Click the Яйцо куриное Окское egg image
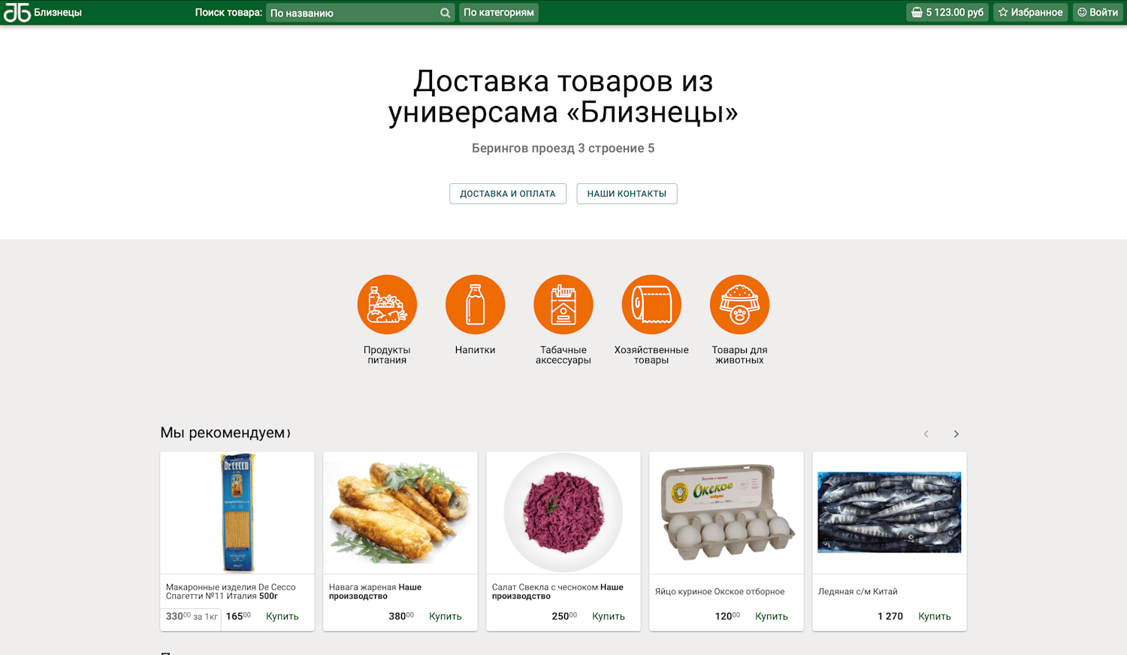The height and width of the screenshot is (655, 1127). click(727, 512)
